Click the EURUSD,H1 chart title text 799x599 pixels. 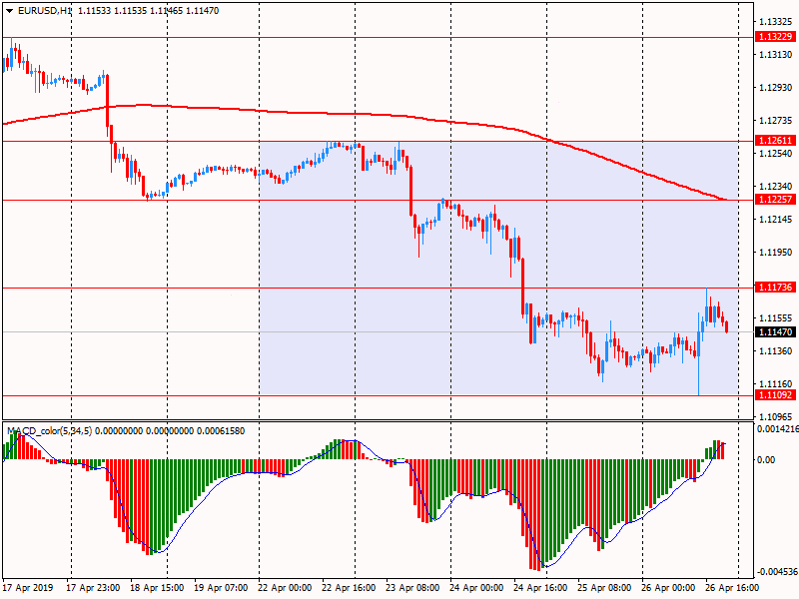(x=44, y=11)
